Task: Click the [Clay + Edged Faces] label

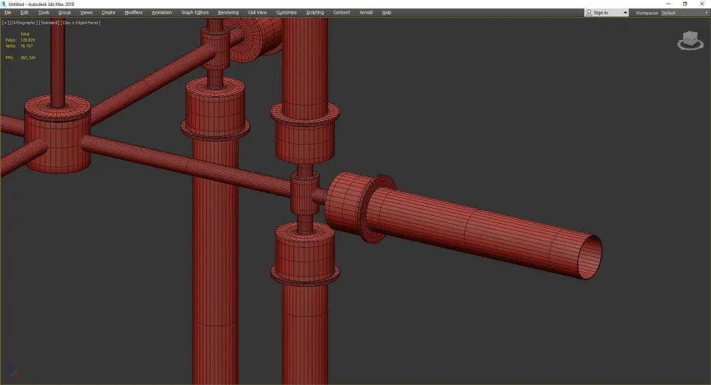Action: pyautogui.click(x=81, y=23)
